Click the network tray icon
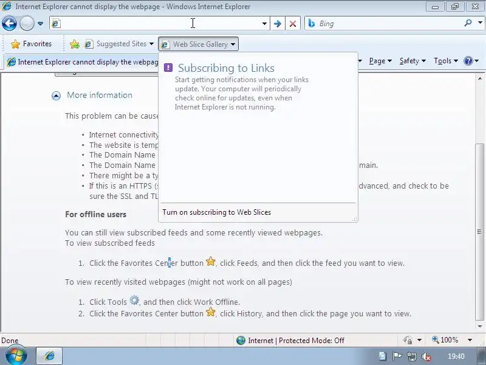 tap(412, 356)
